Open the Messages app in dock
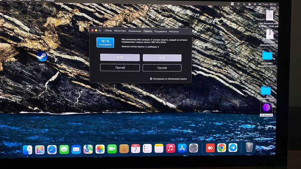This screenshot has height=169, width=301. coord(64,149)
